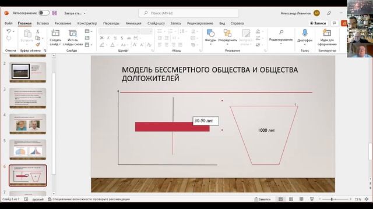Click the Redo icon

9,38
